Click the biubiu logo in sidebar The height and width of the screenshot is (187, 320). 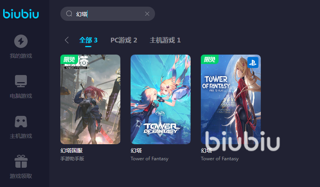[21, 14]
